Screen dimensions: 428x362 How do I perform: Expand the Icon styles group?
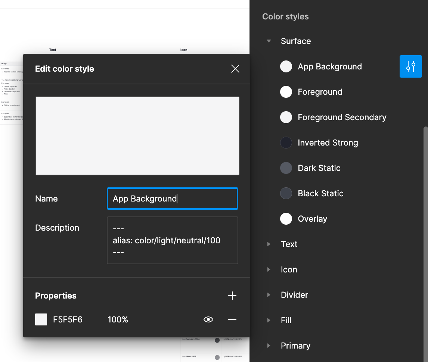pos(269,269)
